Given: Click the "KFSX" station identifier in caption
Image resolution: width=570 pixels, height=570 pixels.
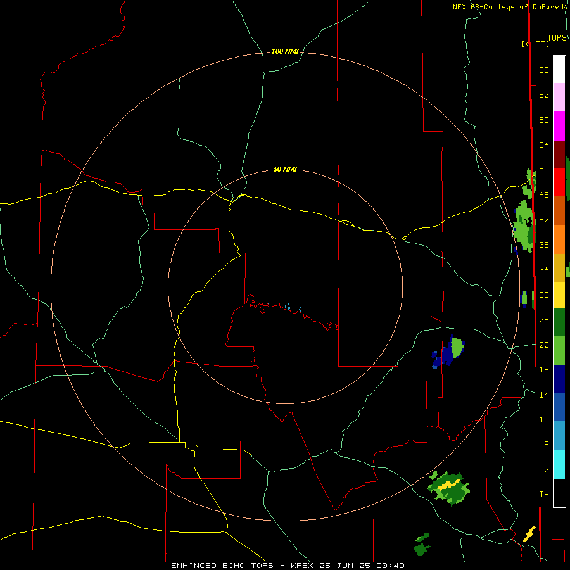Looking at the screenshot, I should 303,566.
